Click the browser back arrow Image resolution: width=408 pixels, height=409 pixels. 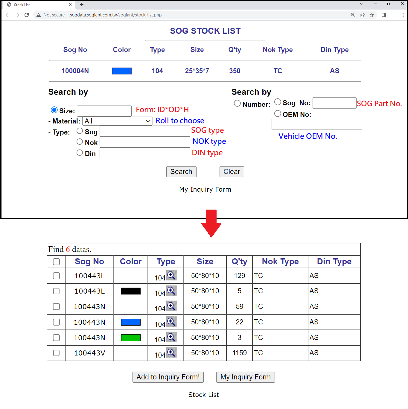[7, 15]
